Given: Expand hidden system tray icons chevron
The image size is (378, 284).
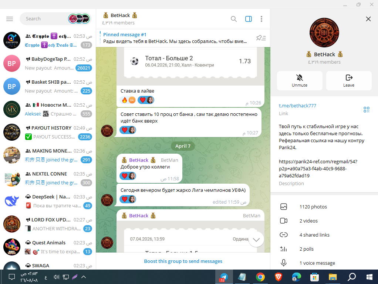Looking at the screenshot, I should [x=84, y=277].
